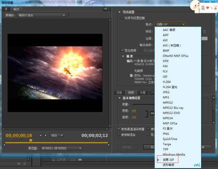Collapse the 基本视频设置 section
218x169 pixels.
click(x=120, y=98)
